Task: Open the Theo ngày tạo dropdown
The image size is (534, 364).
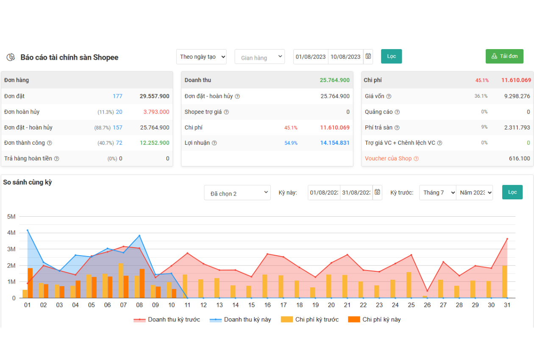Action: click(201, 57)
